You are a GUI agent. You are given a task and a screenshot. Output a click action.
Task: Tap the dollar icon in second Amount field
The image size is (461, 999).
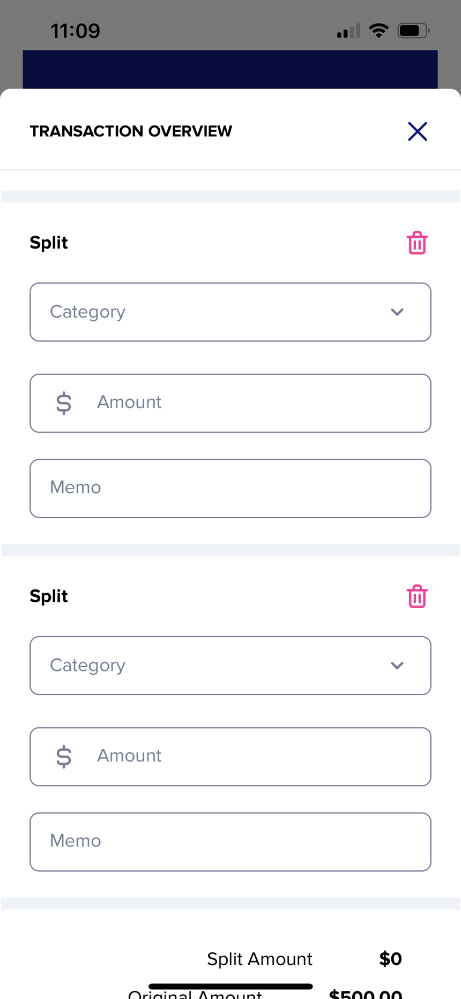64,756
